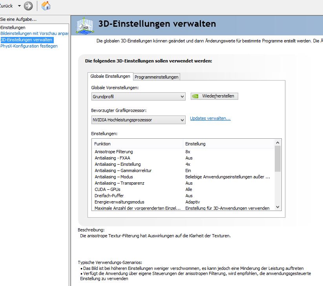Screen dimensions: 323x286
Task: Open the Updates verwalten link
Action: [210, 118]
